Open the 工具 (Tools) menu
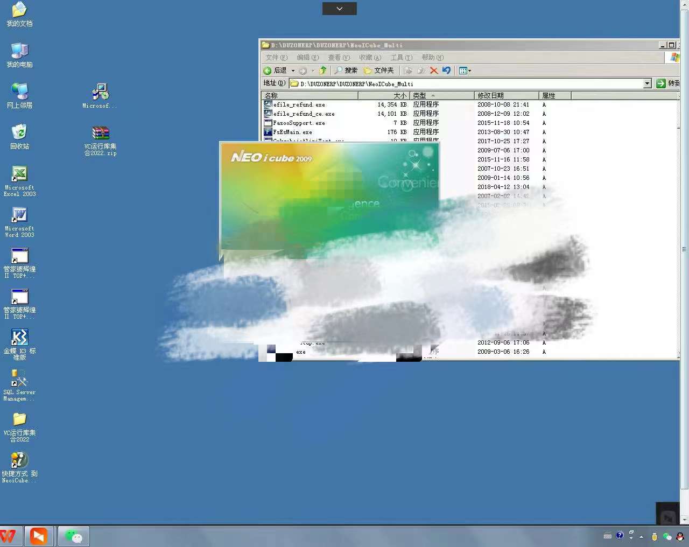 [x=401, y=58]
